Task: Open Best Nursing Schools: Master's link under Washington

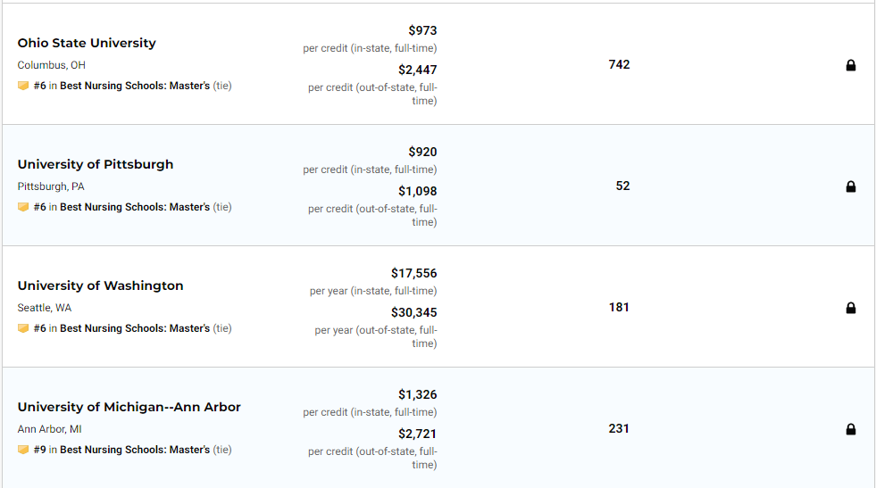Action: coord(135,328)
